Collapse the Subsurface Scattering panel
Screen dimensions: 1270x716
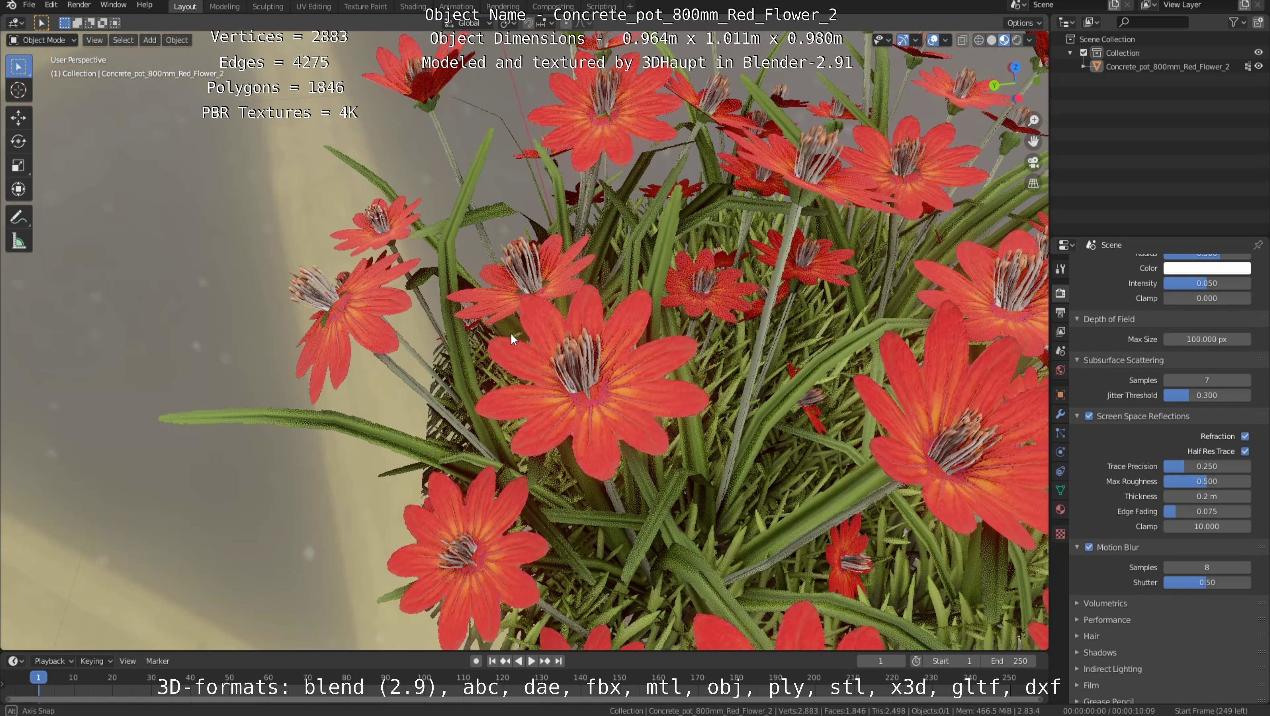click(1077, 360)
